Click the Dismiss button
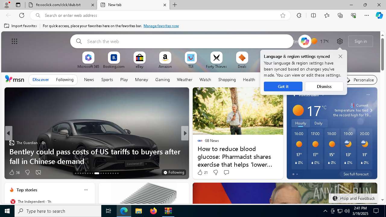 tap(324, 86)
